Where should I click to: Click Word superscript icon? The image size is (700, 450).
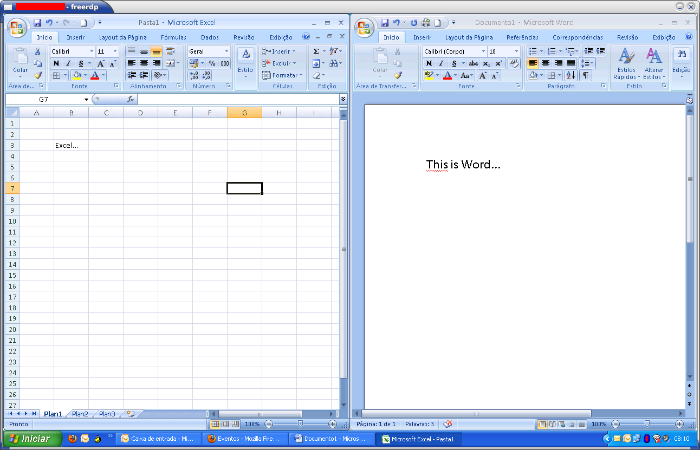(x=498, y=63)
